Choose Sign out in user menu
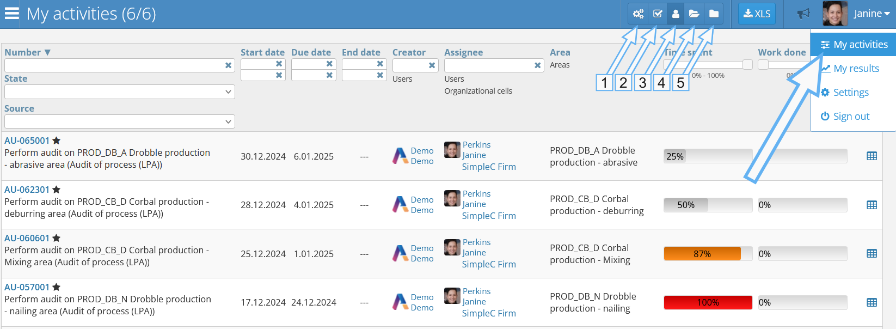Screen dimensions: 896x329 [x=851, y=117]
